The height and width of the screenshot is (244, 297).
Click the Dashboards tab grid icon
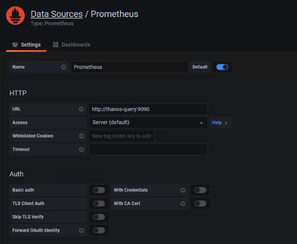56,45
